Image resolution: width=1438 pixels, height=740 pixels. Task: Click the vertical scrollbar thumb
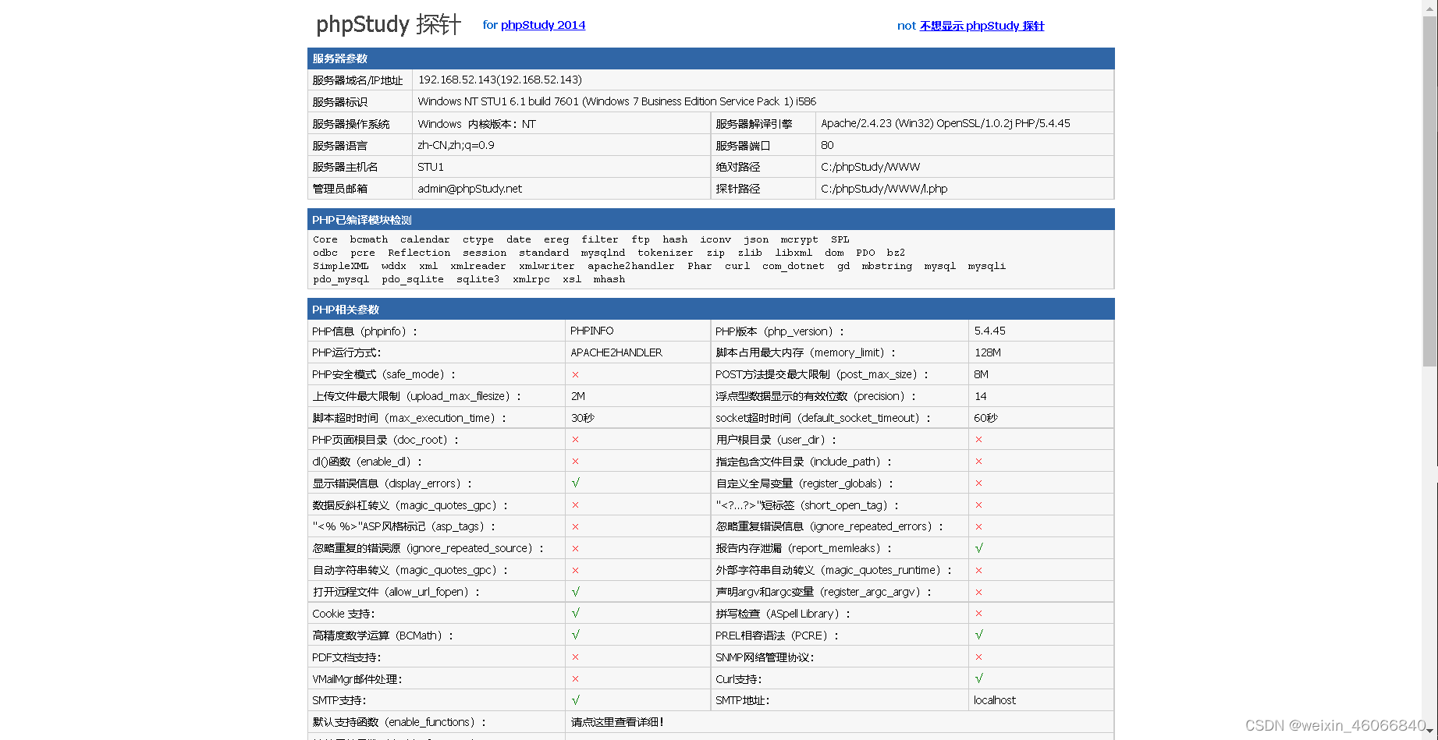click(1430, 189)
